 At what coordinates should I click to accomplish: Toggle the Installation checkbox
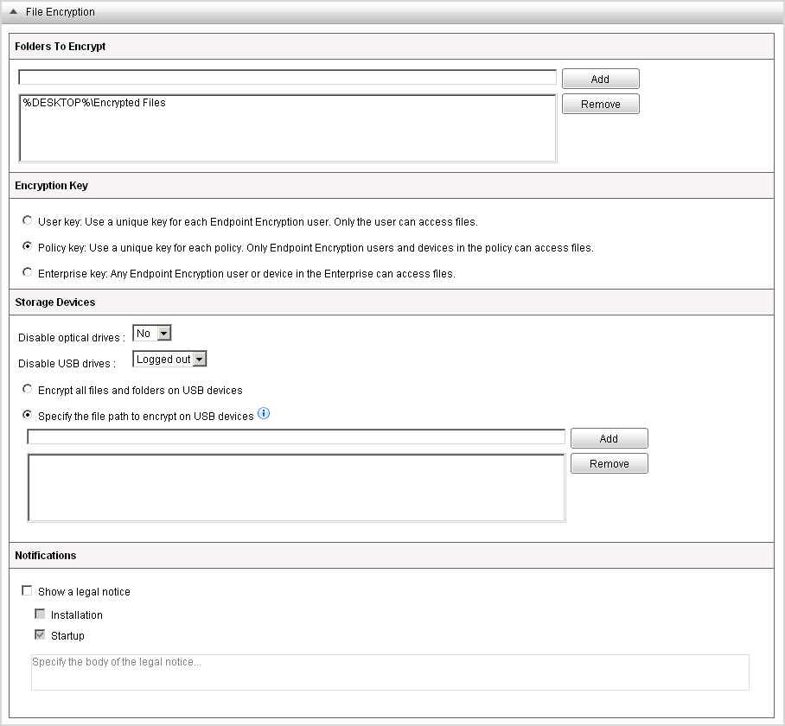[x=40, y=615]
